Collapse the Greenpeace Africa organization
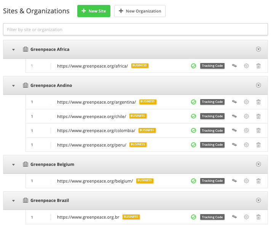271x227 pixels. (x=13, y=50)
